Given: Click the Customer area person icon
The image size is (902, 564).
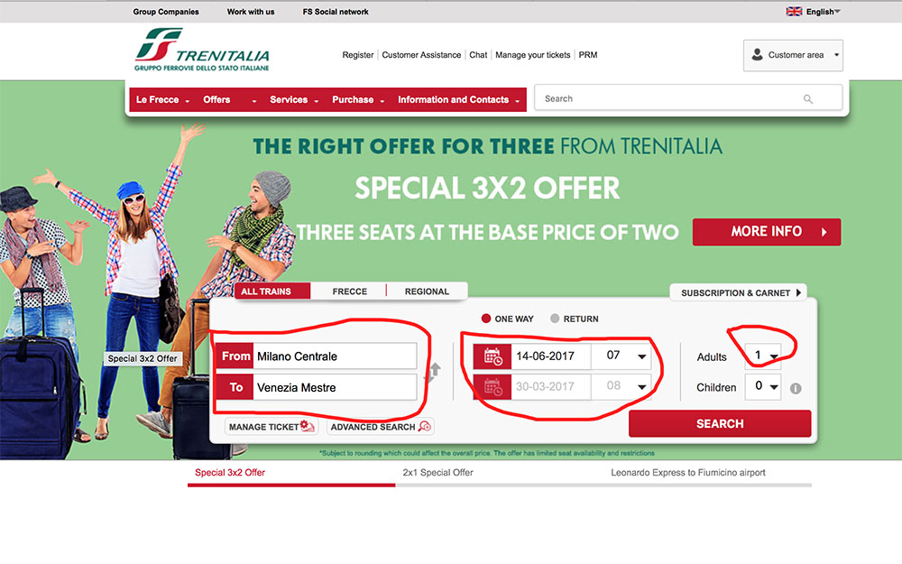Looking at the screenshot, I should pyautogui.click(x=757, y=55).
